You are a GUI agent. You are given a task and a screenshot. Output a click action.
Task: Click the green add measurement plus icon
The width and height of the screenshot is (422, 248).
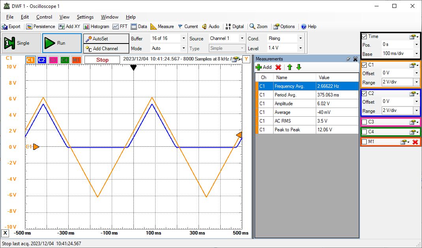coord(259,67)
